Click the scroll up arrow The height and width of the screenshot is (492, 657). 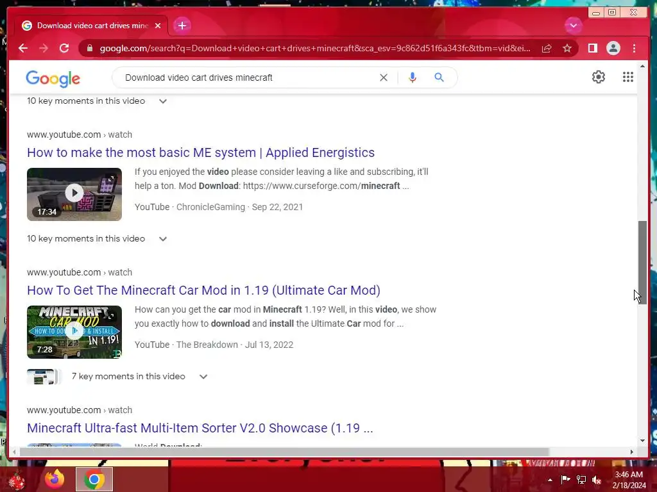(x=642, y=66)
